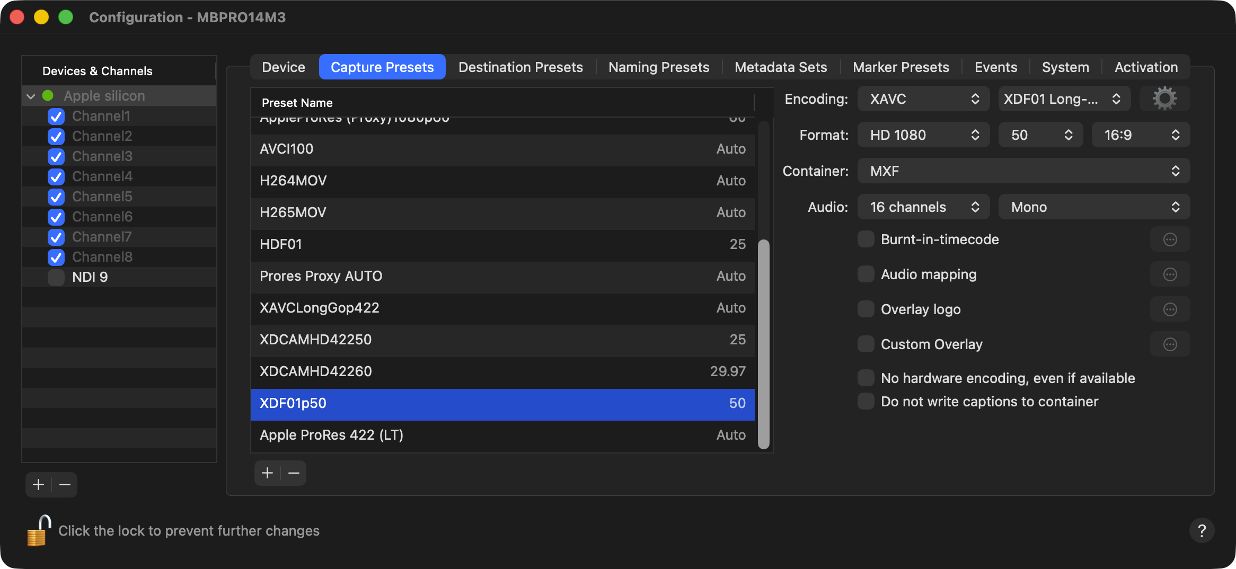Collapse the Apple silicon device tree
The width and height of the screenshot is (1236, 569).
click(x=31, y=96)
